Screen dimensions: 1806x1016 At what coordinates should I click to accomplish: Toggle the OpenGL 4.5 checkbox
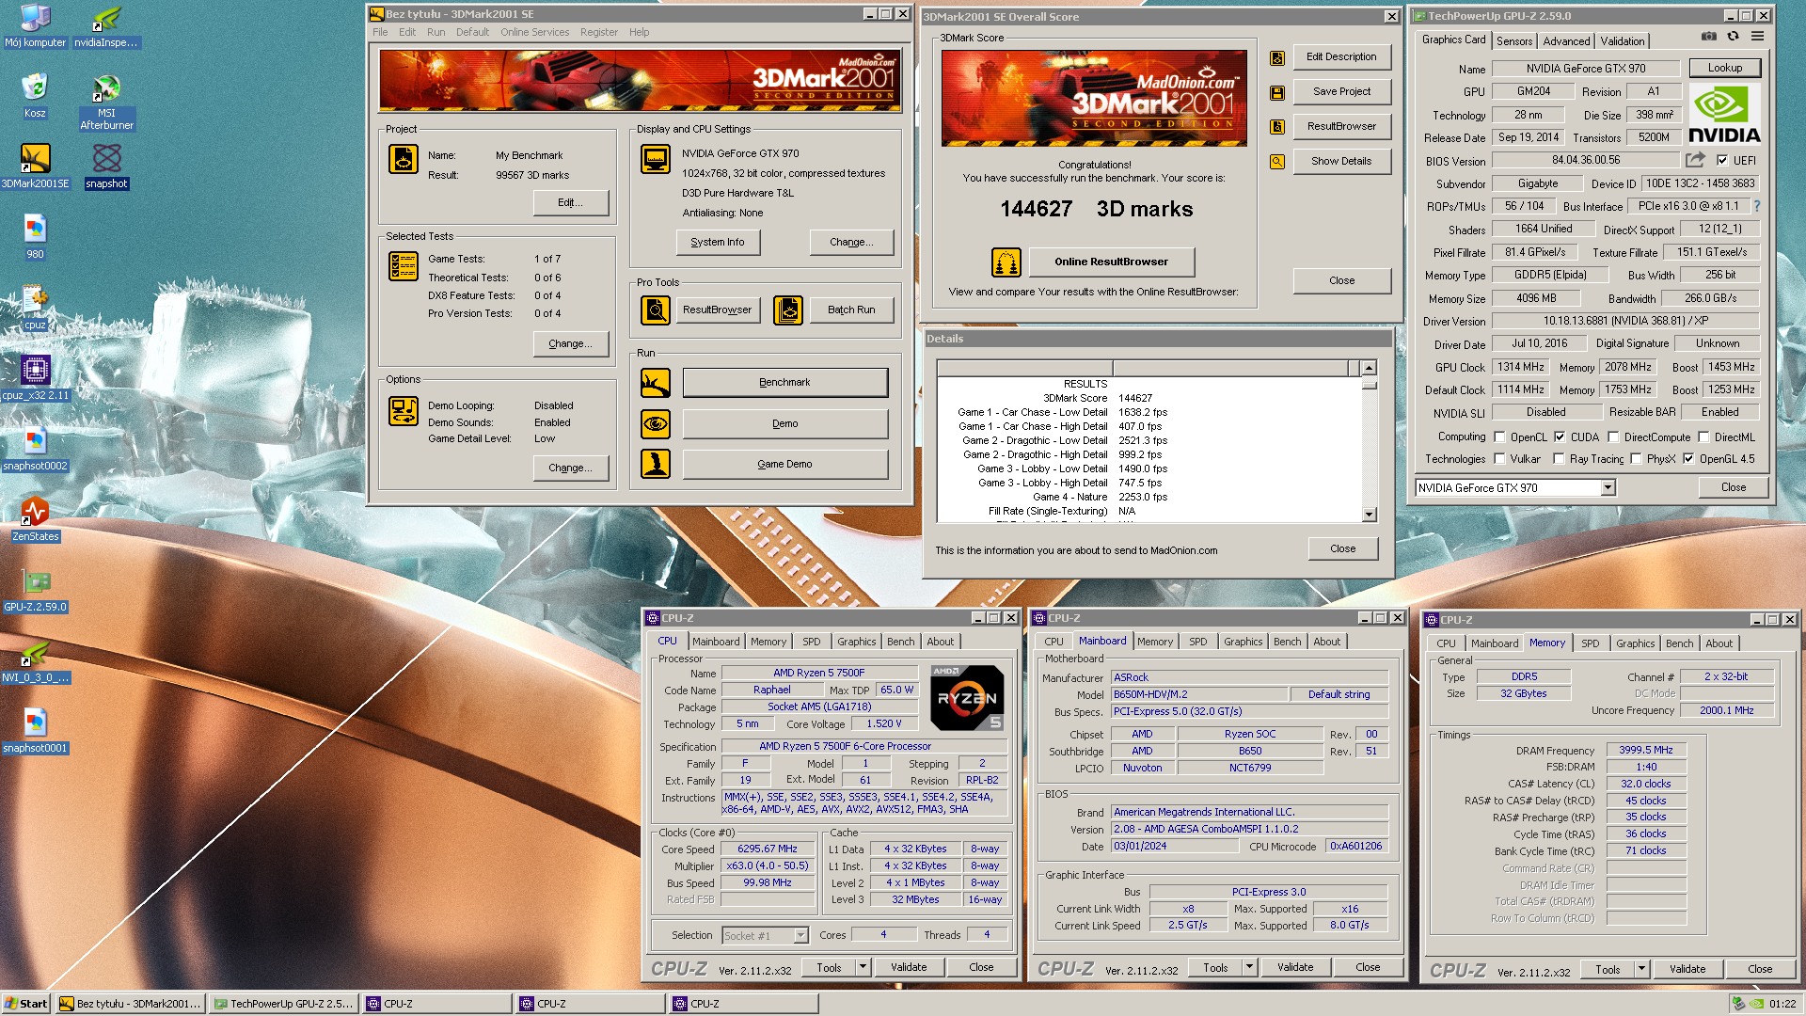tap(1688, 459)
